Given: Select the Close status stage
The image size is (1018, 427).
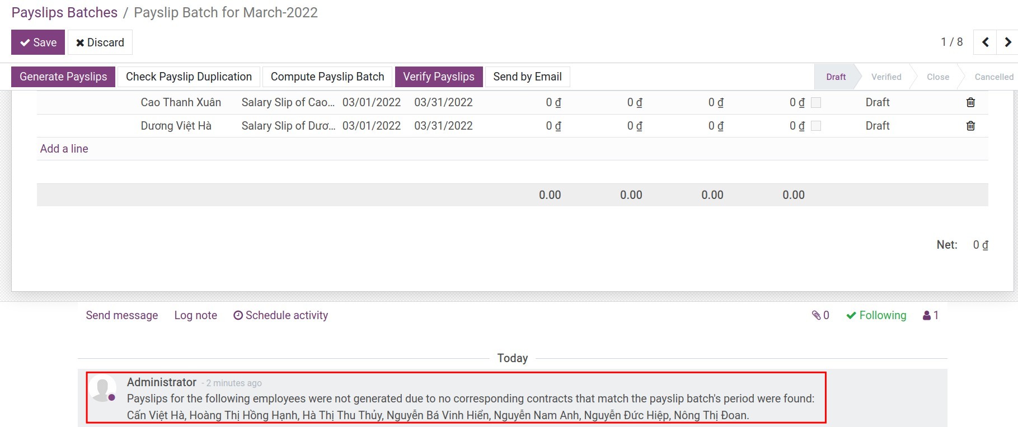Looking at the screenshot, I should (x=937, y=77).
